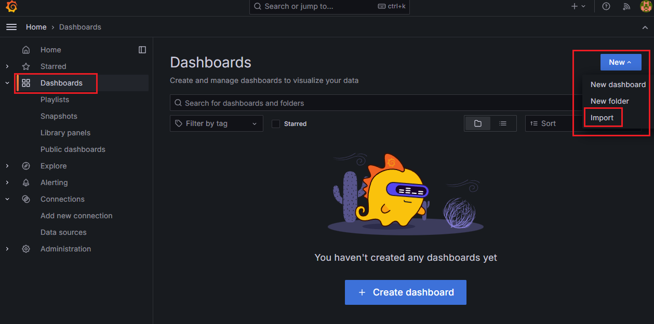Viewport: 654px width, 324px height.
Task: Open Starred in the sidebar
Action: [54, 66]
